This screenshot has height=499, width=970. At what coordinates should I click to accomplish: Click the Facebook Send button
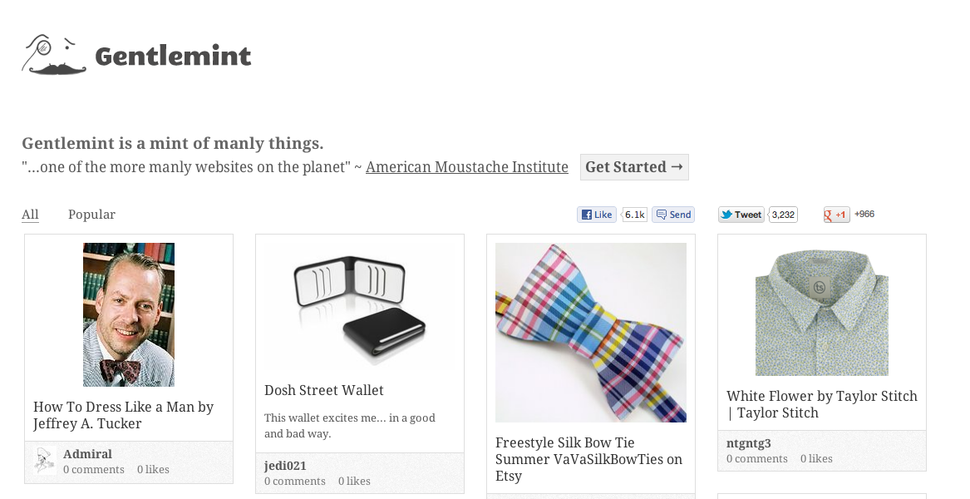click(673, 215)
